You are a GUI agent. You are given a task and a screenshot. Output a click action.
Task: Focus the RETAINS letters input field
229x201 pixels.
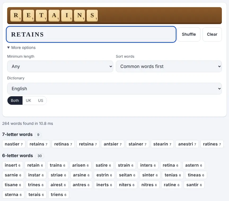[x=91, y=34]
